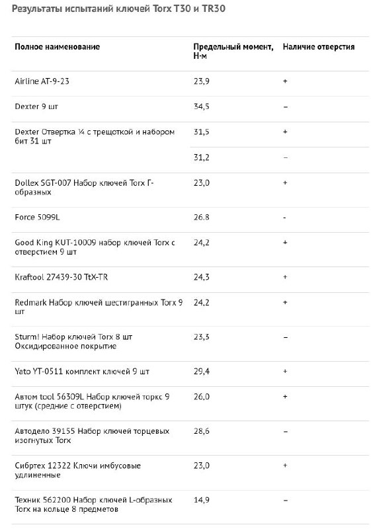
Task: Click the 29,4 torque value for Yato
Action: pyautogui.click(x=201, y=372)
